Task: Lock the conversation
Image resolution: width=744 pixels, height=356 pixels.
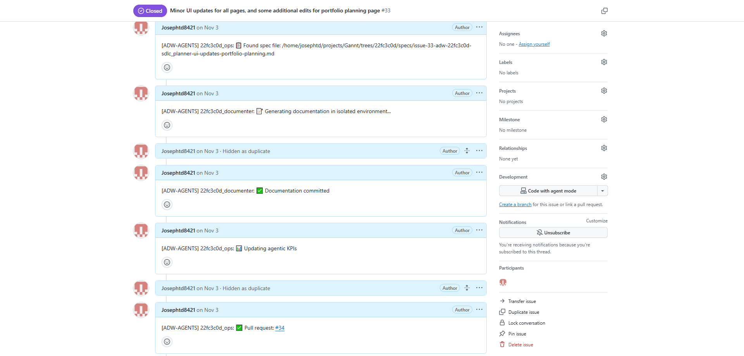Action: click(526, 323)
